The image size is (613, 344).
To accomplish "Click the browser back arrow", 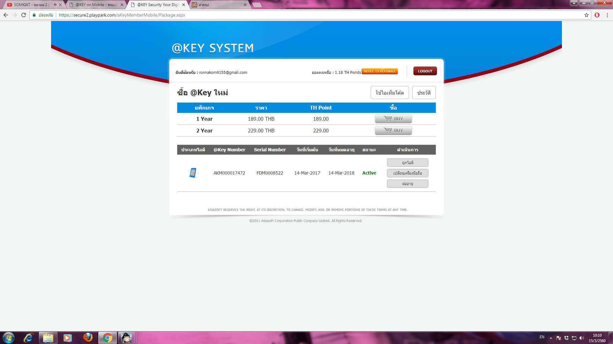I will pos(6,15).
